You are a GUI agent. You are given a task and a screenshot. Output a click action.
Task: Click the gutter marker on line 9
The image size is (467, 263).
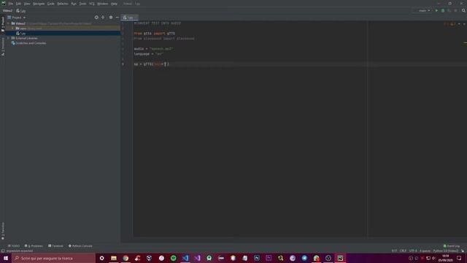tap(123, 64)
